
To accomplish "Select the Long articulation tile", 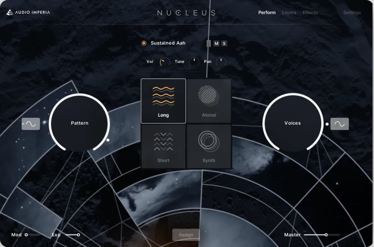I will pos(163,101).
